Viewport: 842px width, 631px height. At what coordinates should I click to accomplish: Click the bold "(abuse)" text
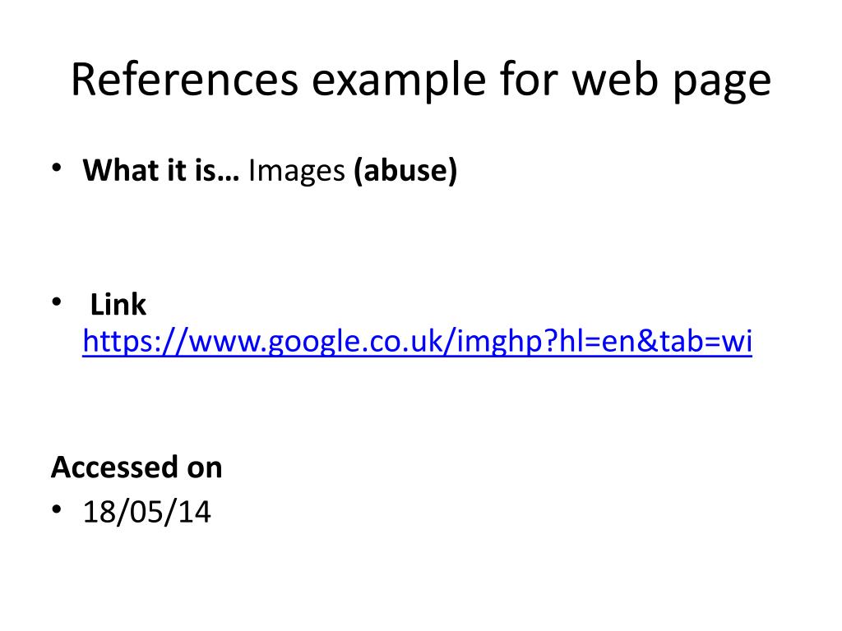[405, 171]
